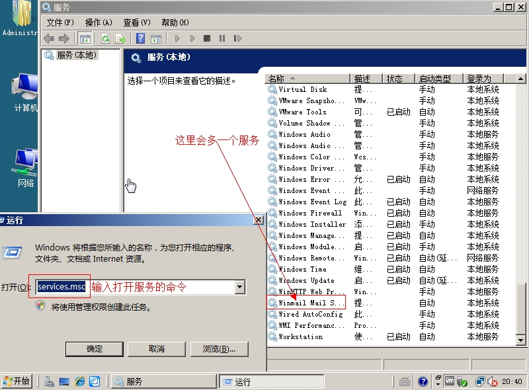Click the keyboard tray icon
Image resolution: width=529 pixels, height=390 pixels.
point(405,382)
